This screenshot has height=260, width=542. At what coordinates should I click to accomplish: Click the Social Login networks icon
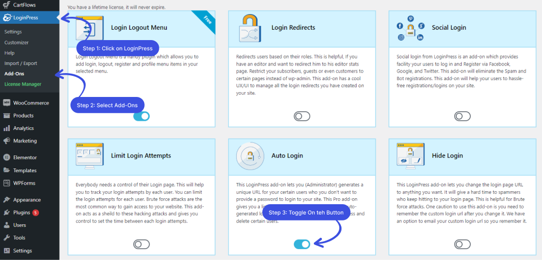(410, 28)
